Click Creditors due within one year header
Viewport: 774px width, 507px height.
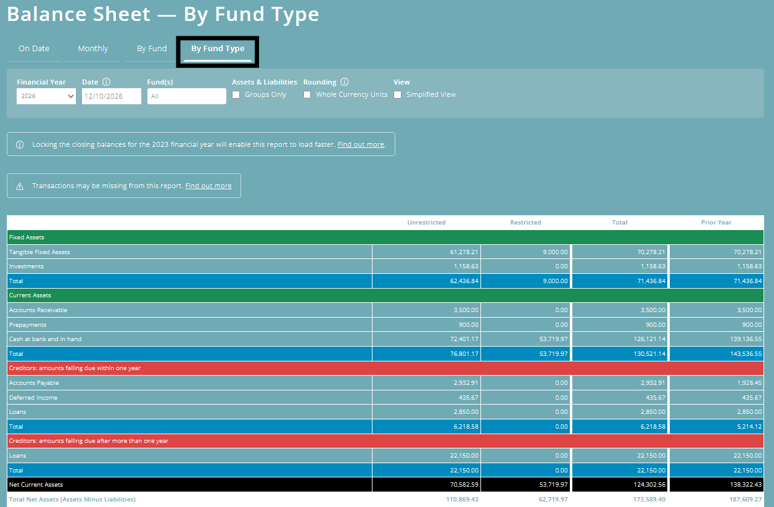[385, 368]
